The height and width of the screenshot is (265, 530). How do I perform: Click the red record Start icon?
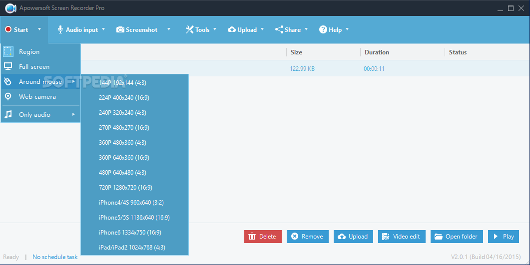[x=8, y=30]
